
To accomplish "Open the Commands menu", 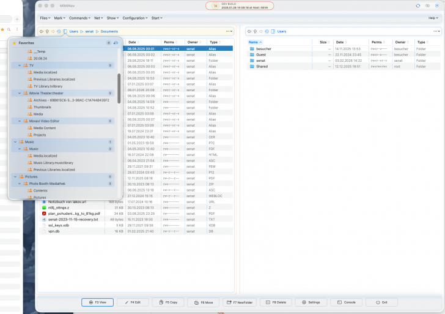I will 79,18.
